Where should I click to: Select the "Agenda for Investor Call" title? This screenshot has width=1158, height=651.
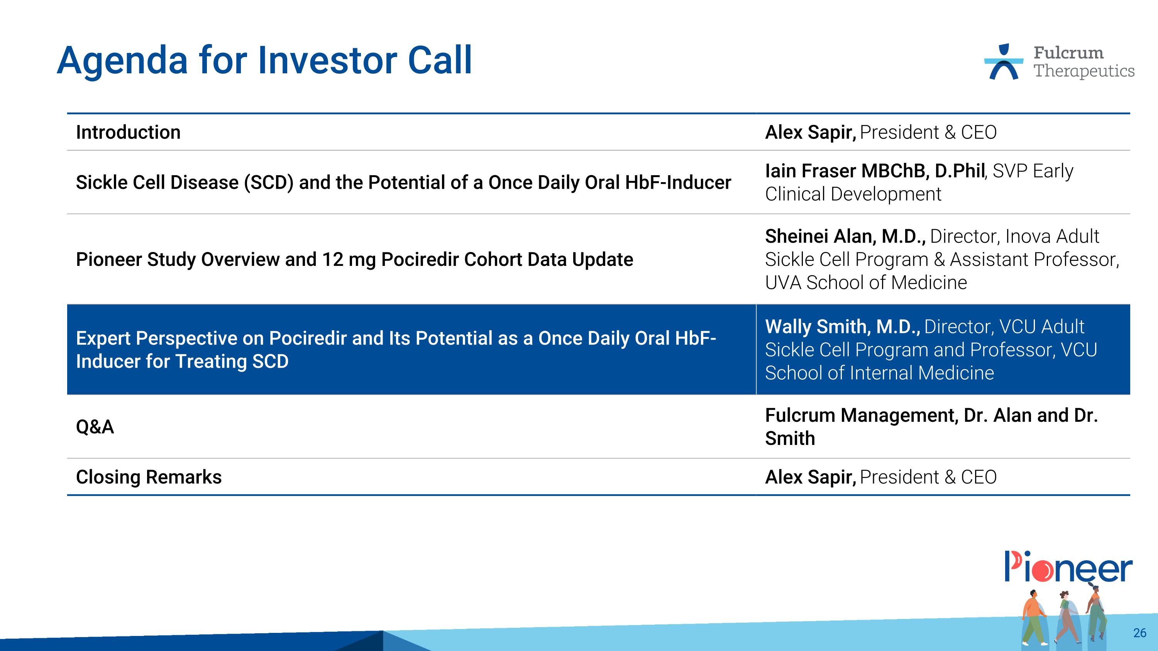coord(264,60)
